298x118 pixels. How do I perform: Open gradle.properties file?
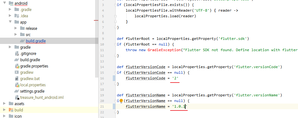pos(34,66)
